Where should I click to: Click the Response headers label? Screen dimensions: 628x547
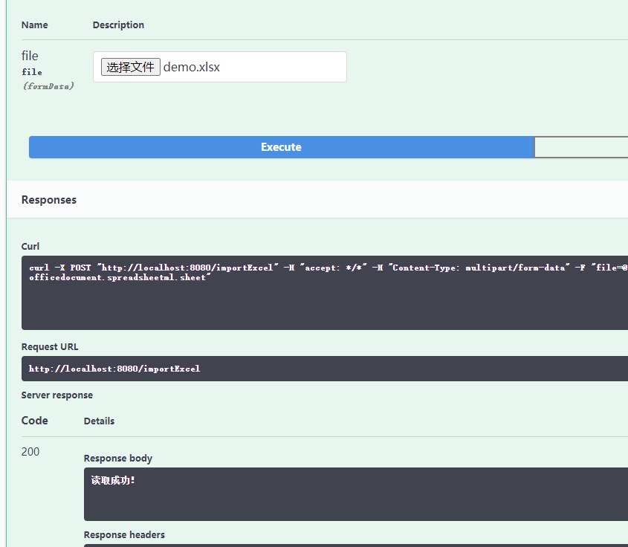[x=124, y=535]
